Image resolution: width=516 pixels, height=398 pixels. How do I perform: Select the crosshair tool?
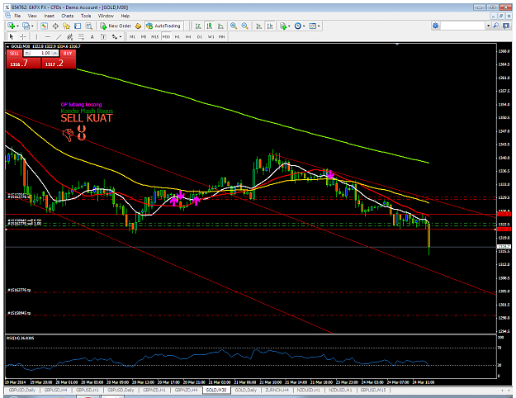pos(22,36)
